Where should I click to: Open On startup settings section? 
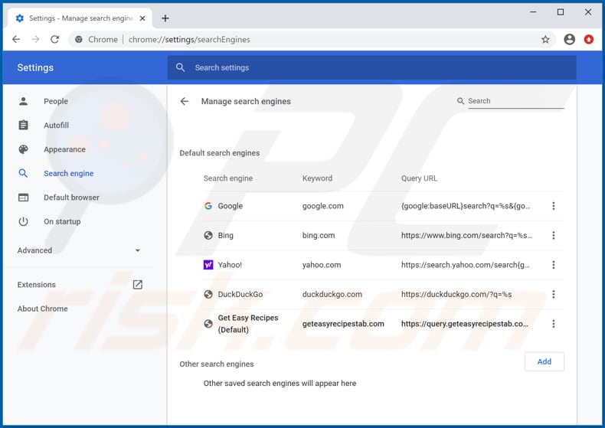coord(62,222)
